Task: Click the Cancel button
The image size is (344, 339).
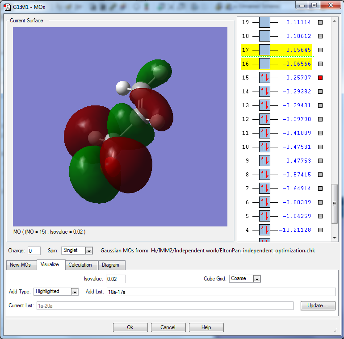Action: 168,327
